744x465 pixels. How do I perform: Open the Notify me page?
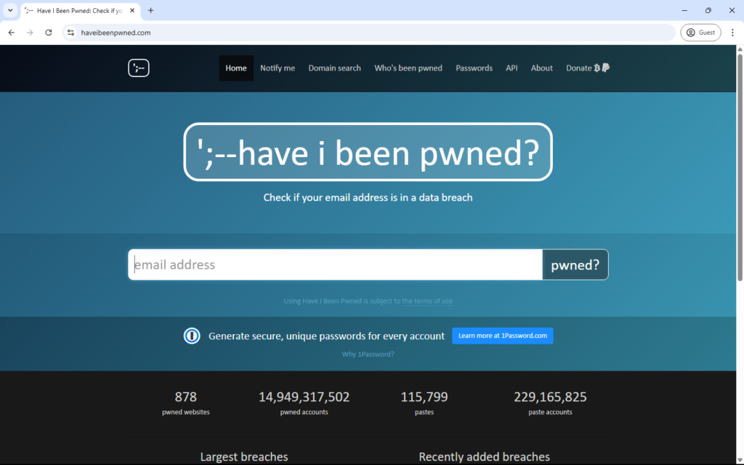tap(278, 68)
